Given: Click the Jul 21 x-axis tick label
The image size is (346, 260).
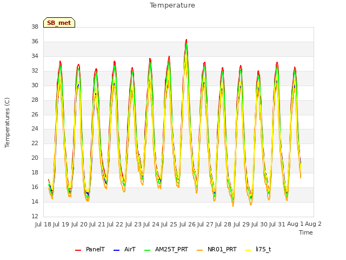Looking at the screenshot, I should (97, 224).
